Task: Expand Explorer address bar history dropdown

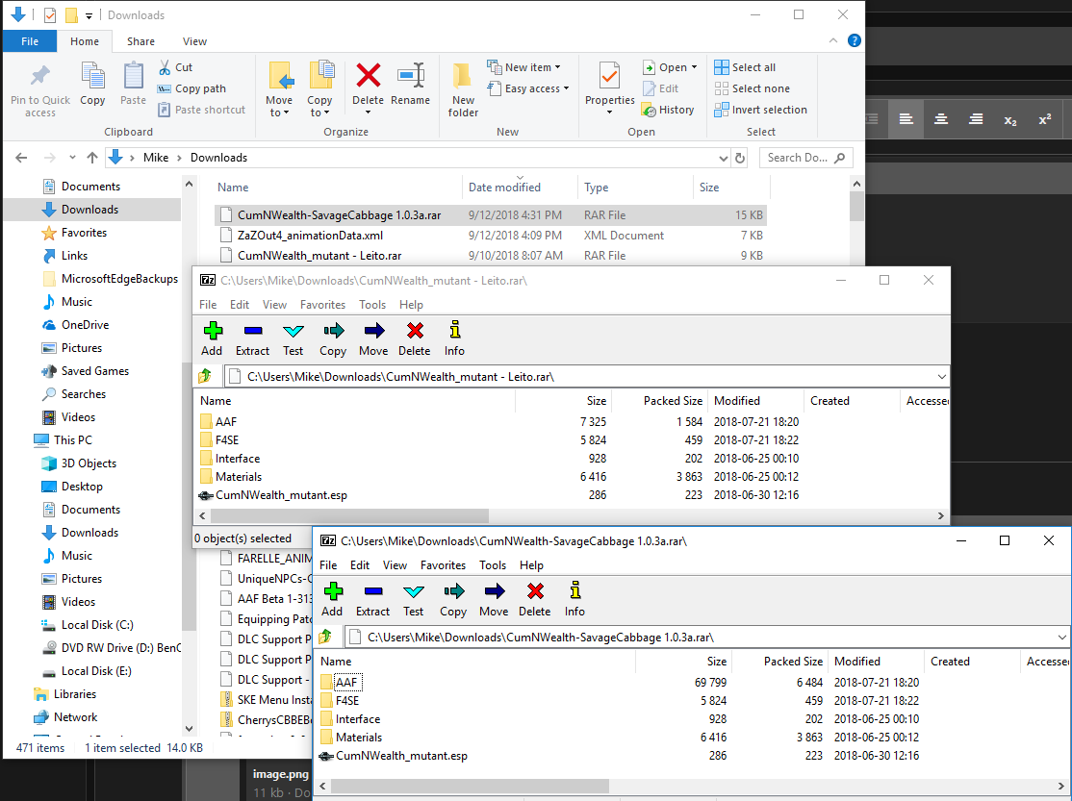Action: tap(724, 158)
